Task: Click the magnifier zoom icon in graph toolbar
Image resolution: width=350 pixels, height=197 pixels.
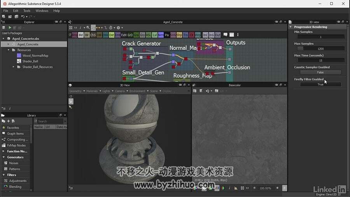Action: coord(88,28)
